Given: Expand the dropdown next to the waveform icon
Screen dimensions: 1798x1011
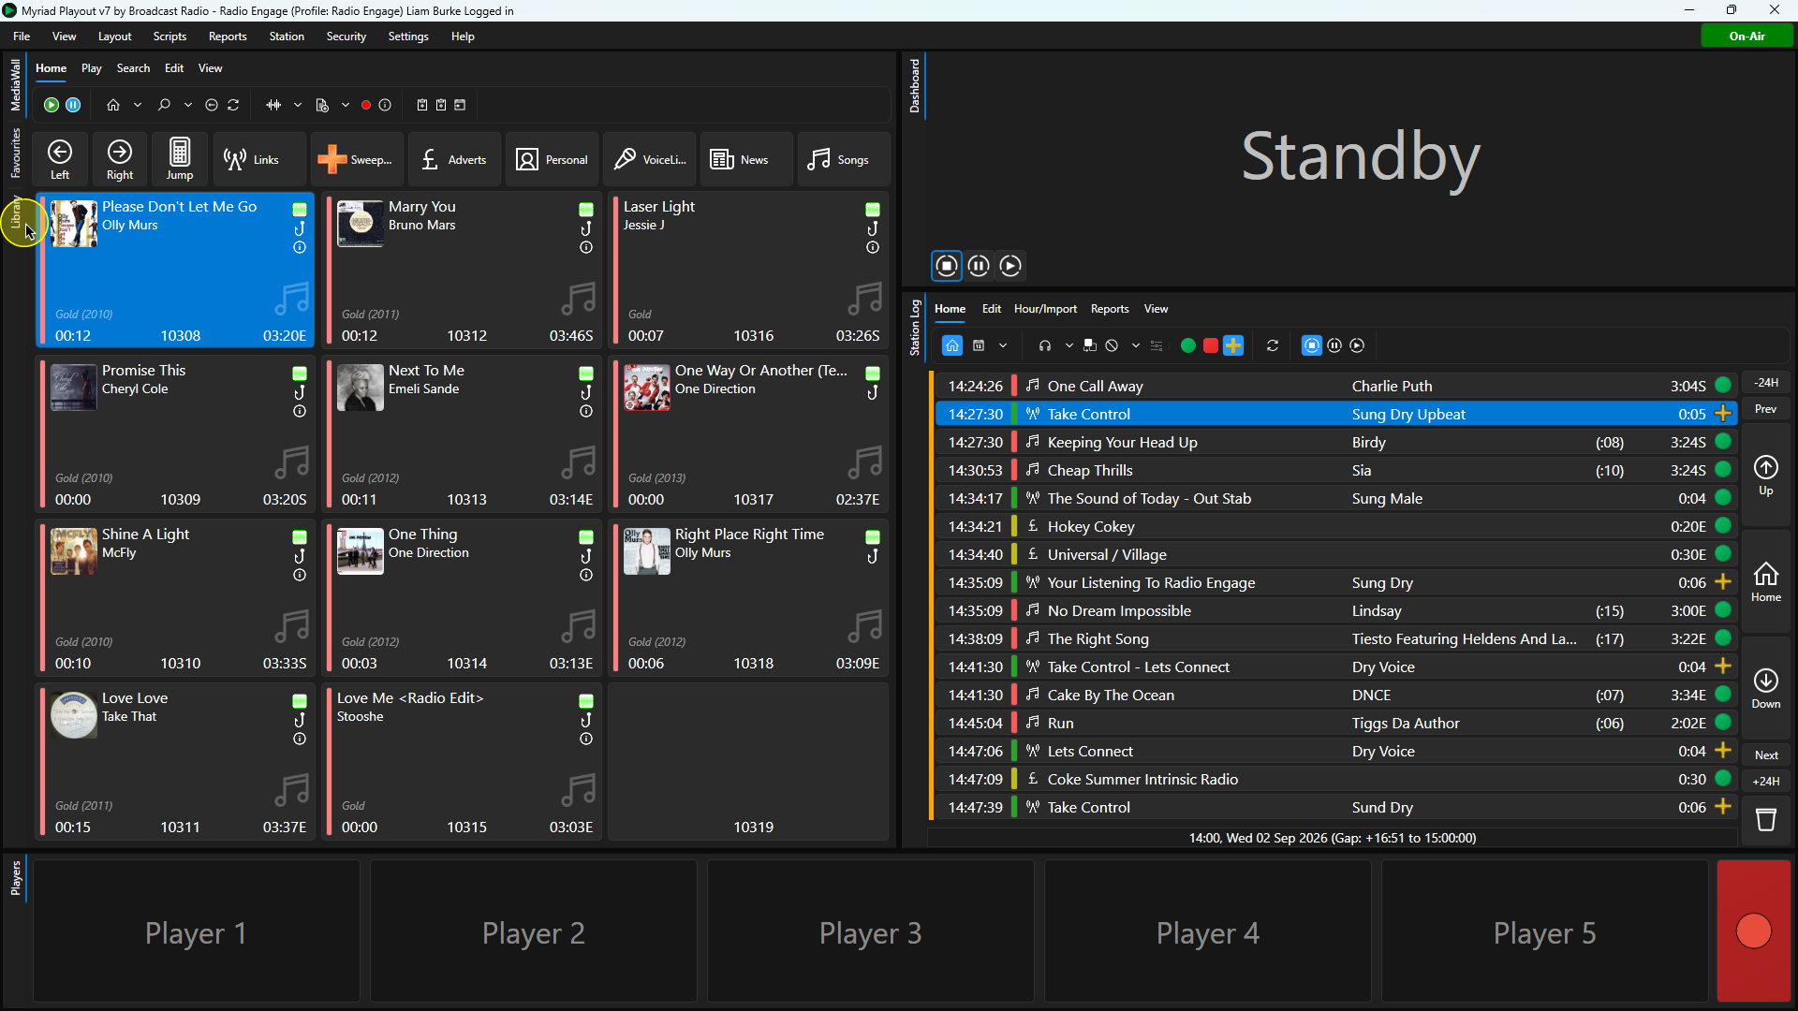Looking at the screenshot, I should coord(298,105).
